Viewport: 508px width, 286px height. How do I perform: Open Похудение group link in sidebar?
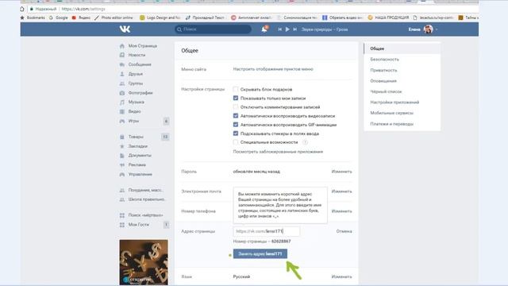click(x=145, y=190)
